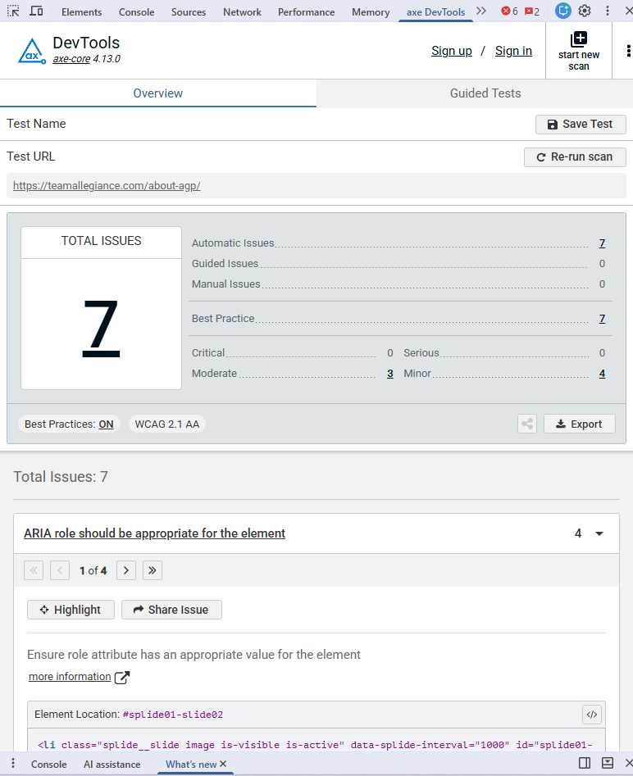Click the axe-core version link
Screen dimensions: 633x776
pos(71,59)
